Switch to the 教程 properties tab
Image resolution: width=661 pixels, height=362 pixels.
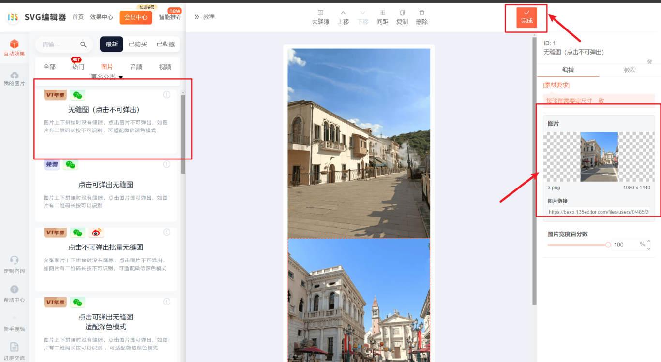[x=630, y=70]
